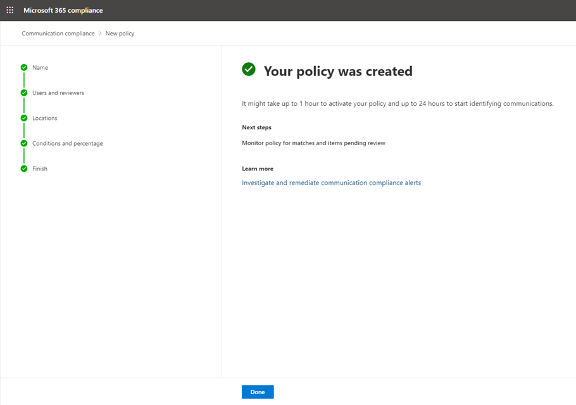Click the checkmark icon for Users and reviewers
The height and width of the screenshot is (405, 576).
pos(24,93)
